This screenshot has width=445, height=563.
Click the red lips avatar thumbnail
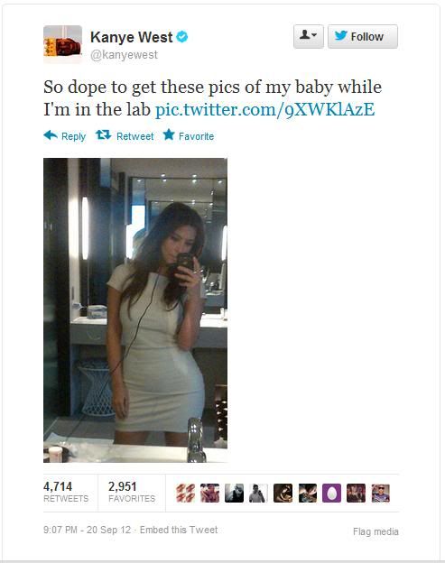click(186, 493)
